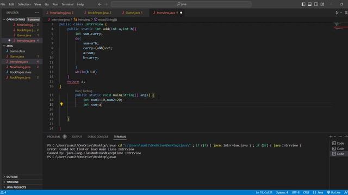Open the Terminal menu

pos(67,4)
